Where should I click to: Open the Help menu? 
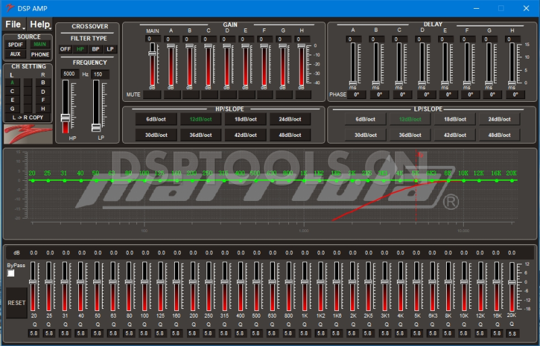(x=40, y=24)
